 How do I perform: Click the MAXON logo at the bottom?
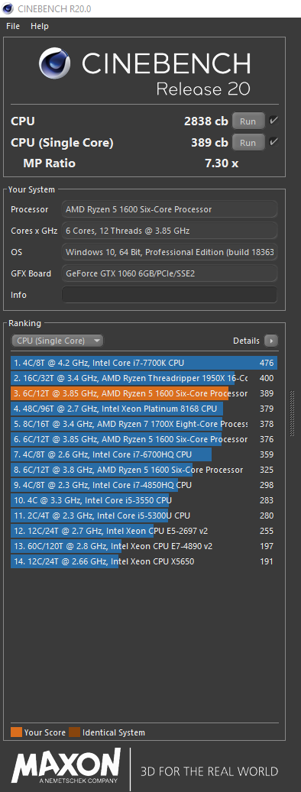coord(66,765)
